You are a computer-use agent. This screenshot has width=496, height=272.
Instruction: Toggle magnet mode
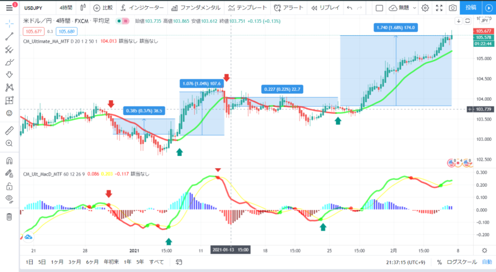pos(9,161)
